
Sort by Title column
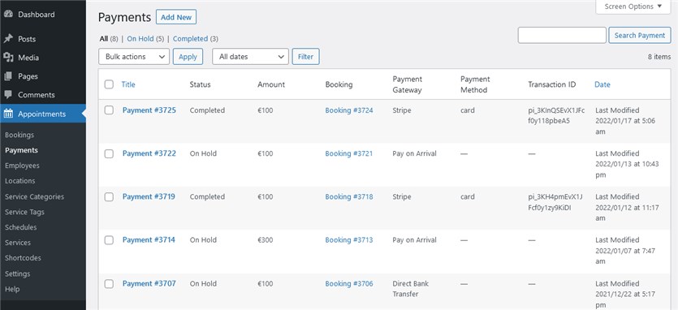[128, 84]
